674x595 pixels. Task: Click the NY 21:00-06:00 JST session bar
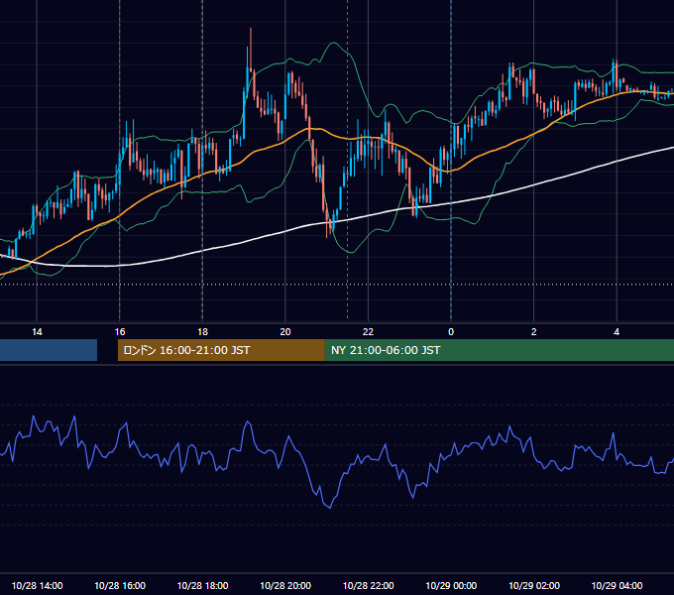coord(499,350)
